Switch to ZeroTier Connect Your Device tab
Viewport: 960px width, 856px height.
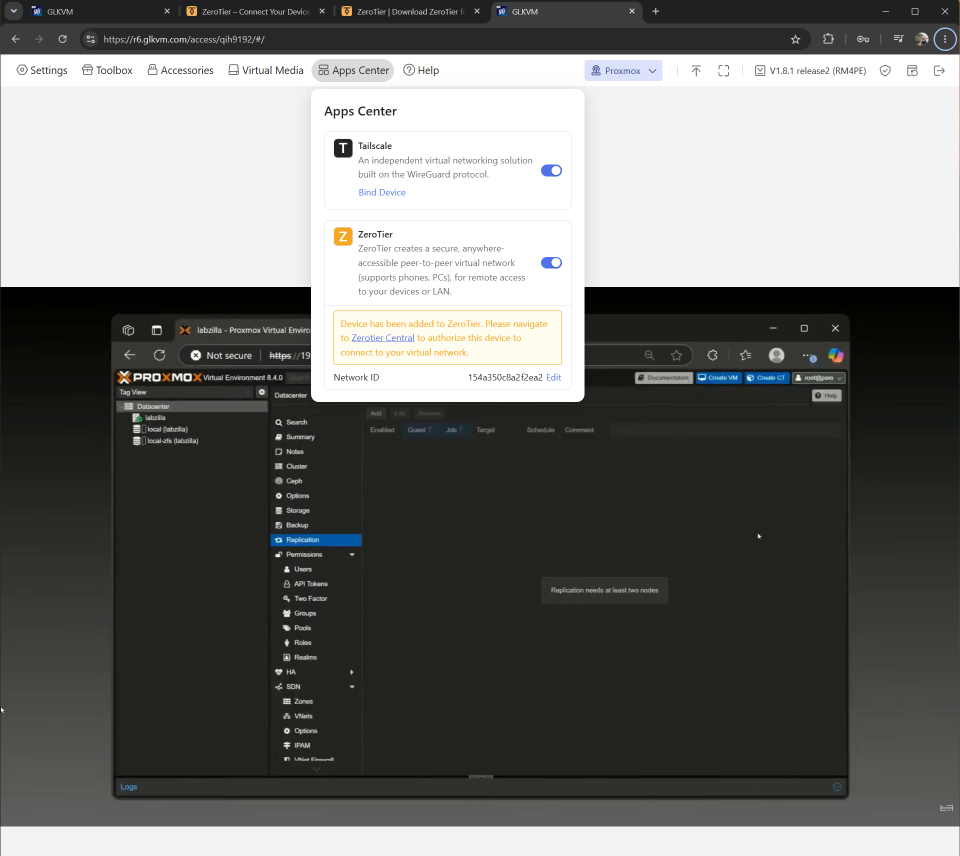pos(255,11)
